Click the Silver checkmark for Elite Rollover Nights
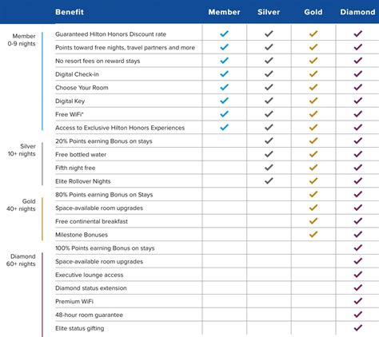379x337 pixels. pyautogui.click(x=269, y=180)
